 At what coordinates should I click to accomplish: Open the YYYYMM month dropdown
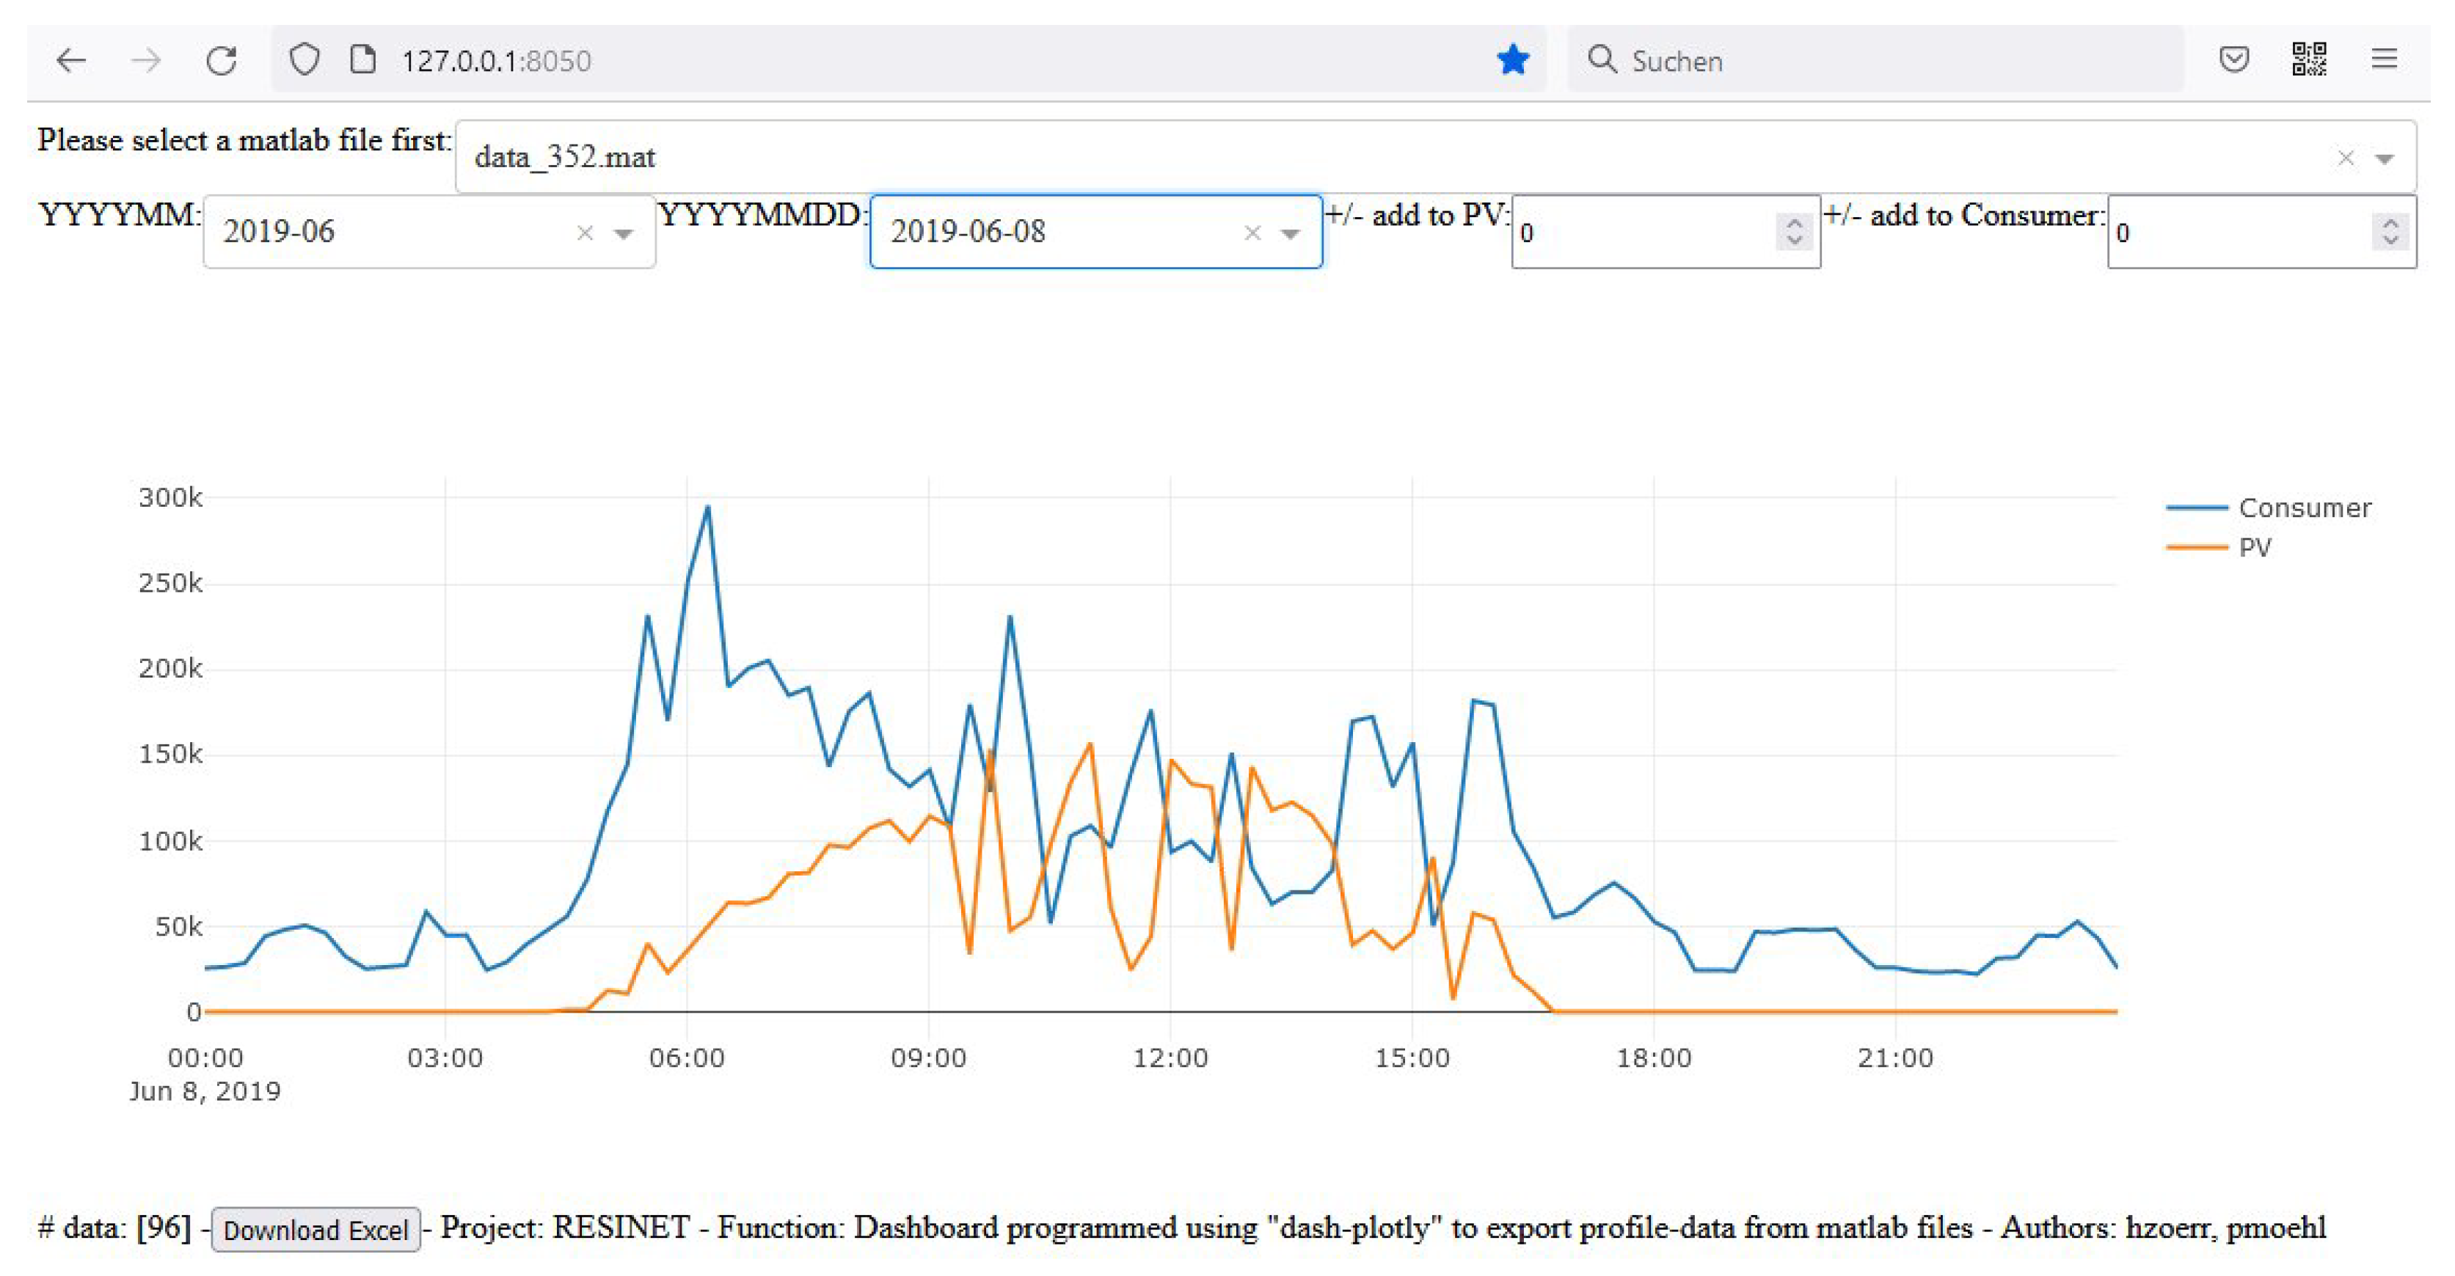coord(623,233)
